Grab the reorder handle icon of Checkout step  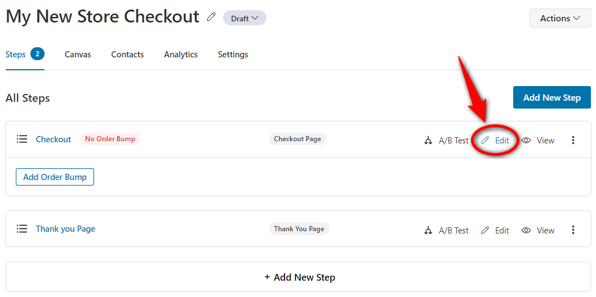pos(22,139)
